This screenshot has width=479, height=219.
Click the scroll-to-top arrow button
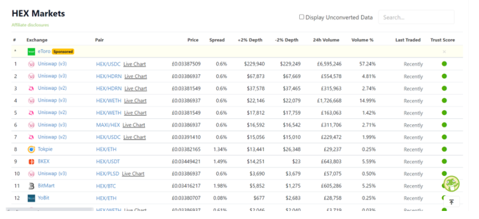click(x=451, y=202)
